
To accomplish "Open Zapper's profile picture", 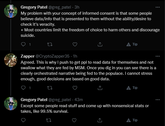I will click(11, 60).
